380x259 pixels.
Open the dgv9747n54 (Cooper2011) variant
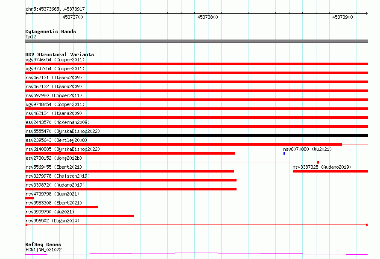tap(55, 69)
